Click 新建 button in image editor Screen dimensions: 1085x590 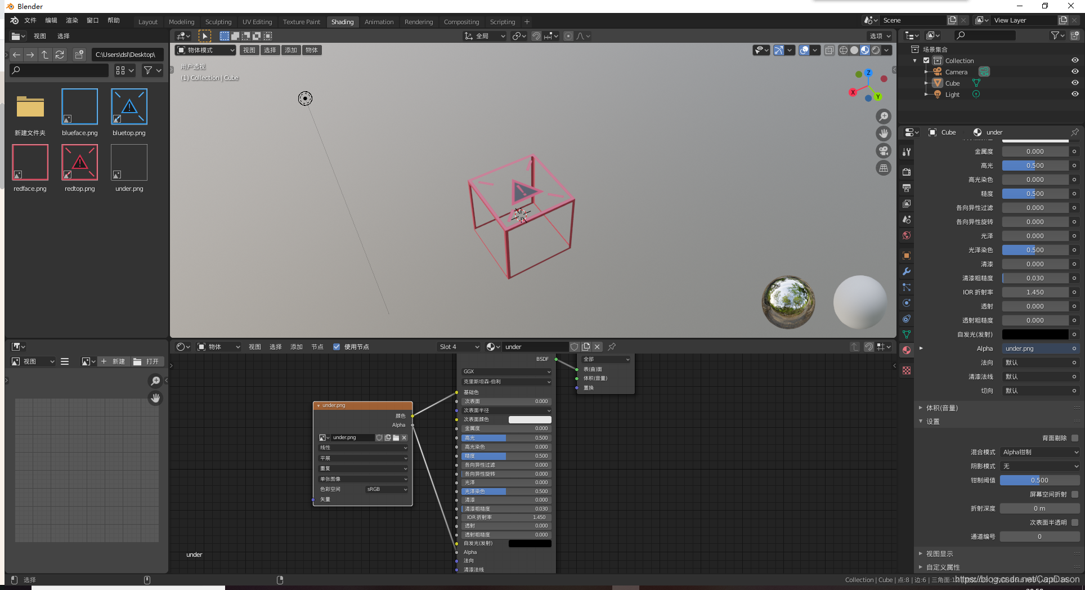pyautogui.click(x=114, y=361)
